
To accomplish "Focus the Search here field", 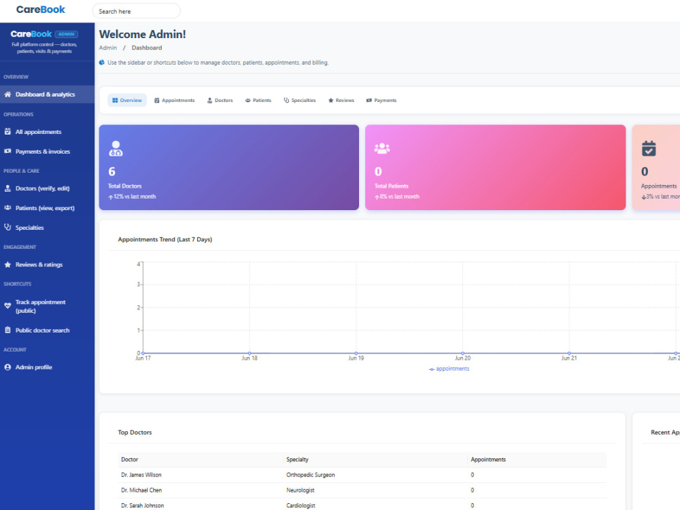I will [x=136, y=11].
